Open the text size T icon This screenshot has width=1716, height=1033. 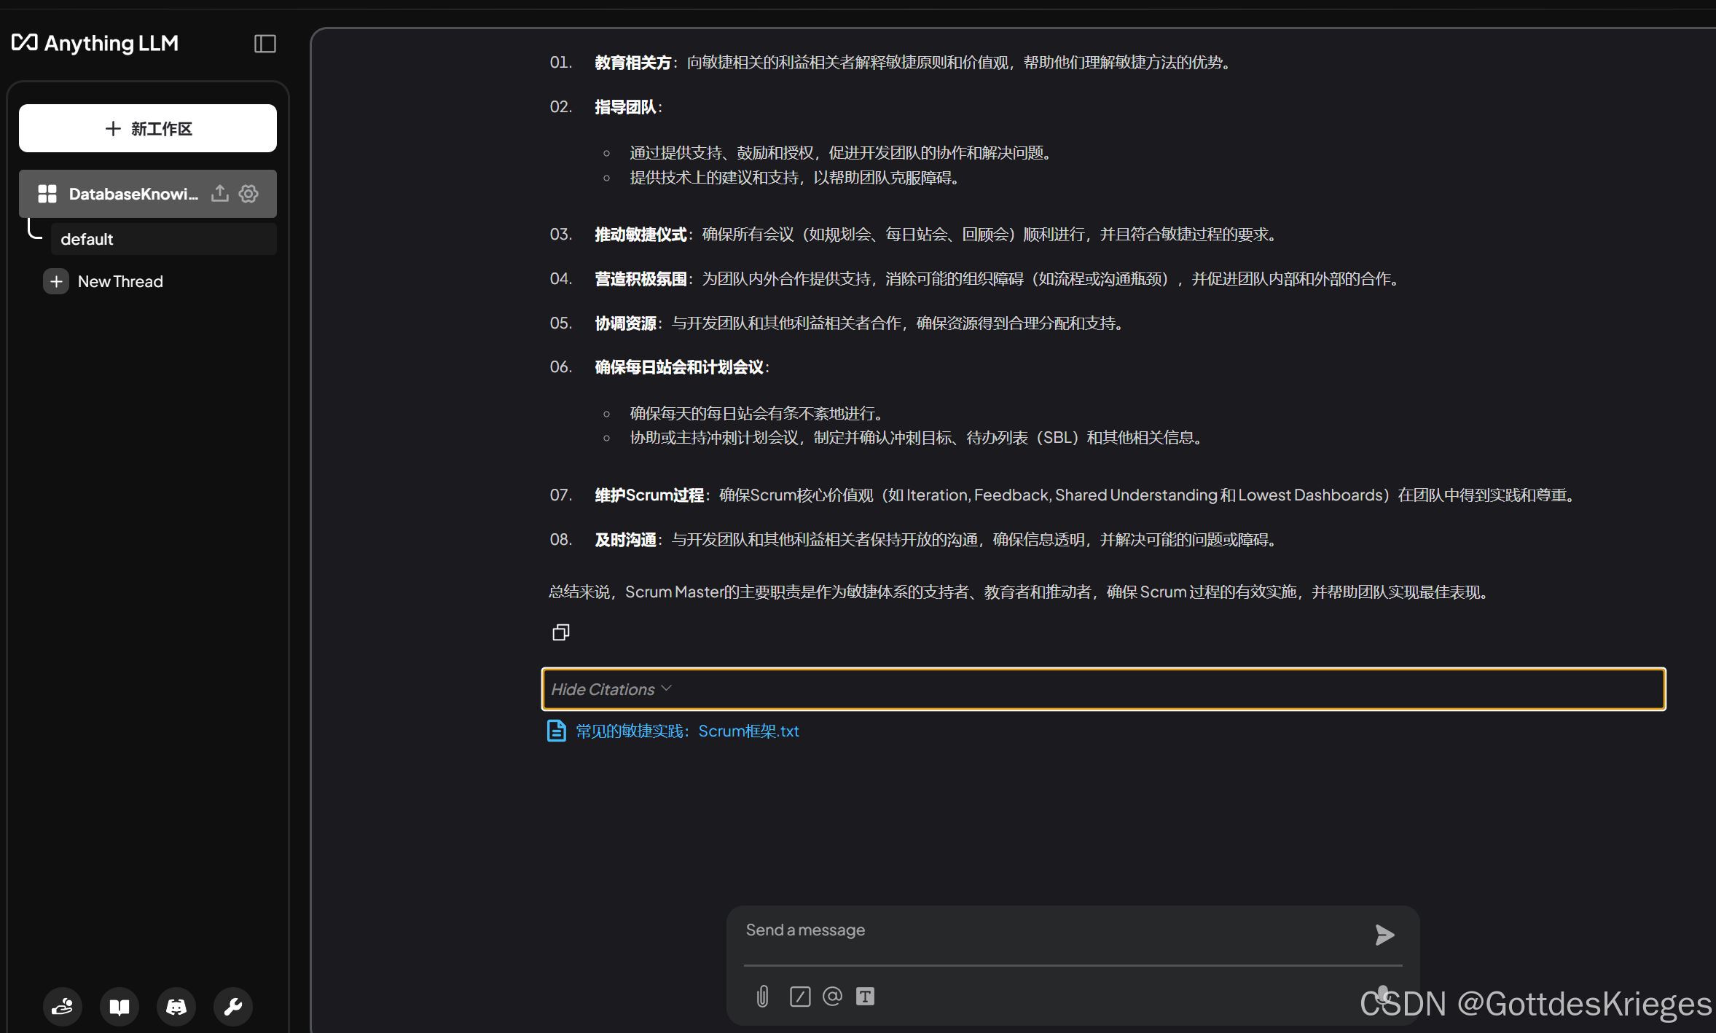865,996
